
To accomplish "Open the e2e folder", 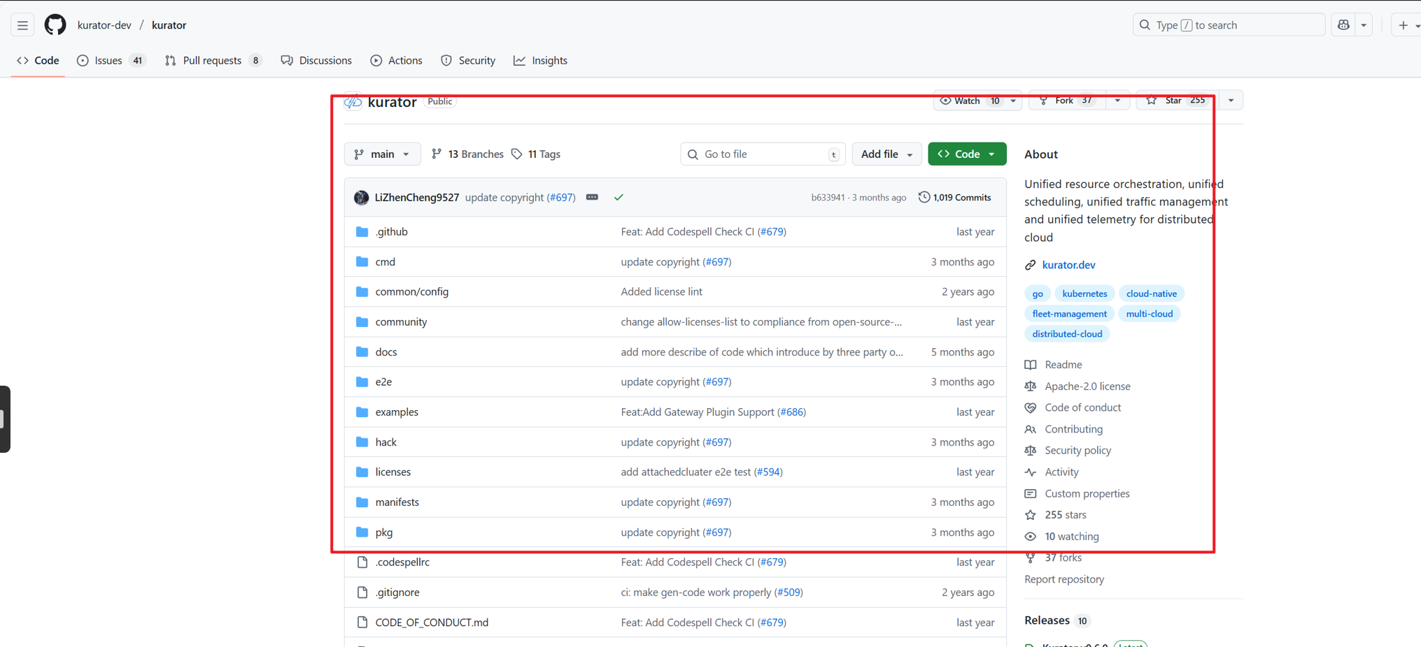I will pyautogui.click(x=383, y=382).
